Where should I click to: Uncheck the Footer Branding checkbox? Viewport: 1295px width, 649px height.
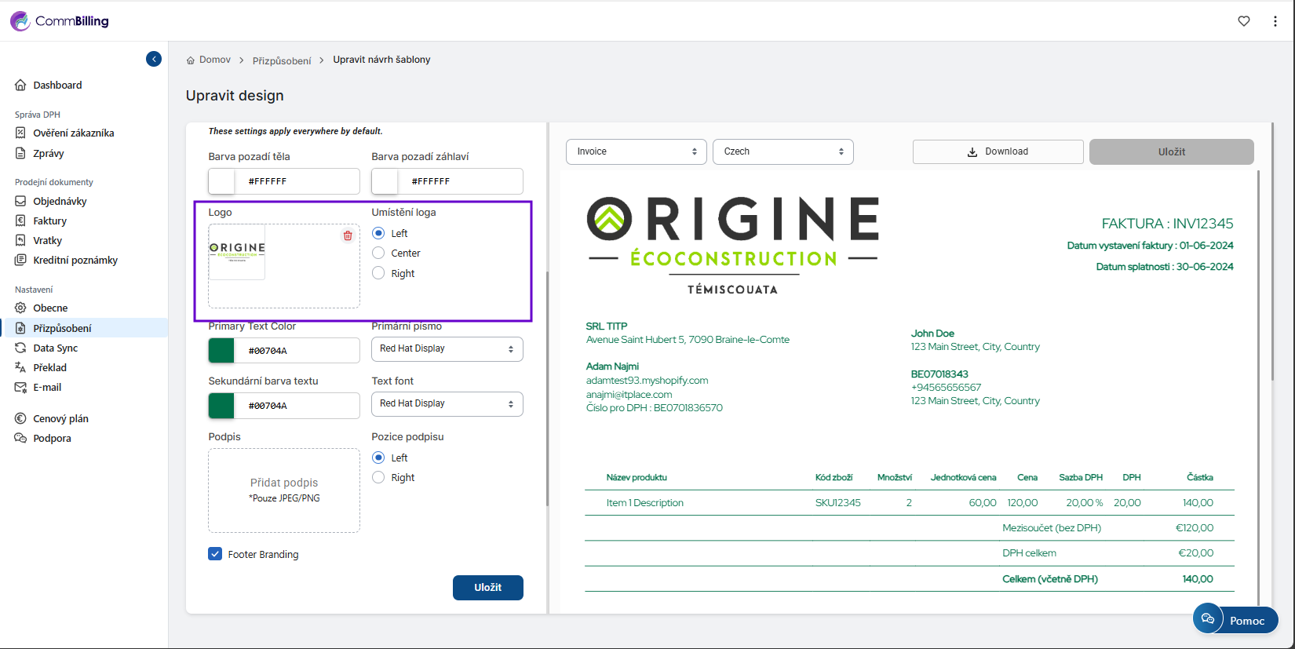click(x=215, y=554)
